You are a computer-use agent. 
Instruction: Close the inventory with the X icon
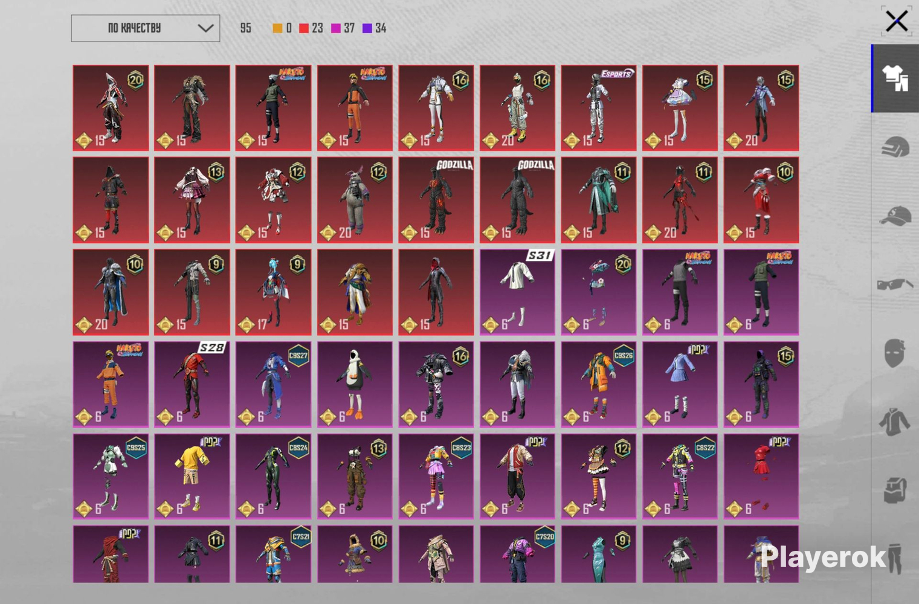click(897, 21)
